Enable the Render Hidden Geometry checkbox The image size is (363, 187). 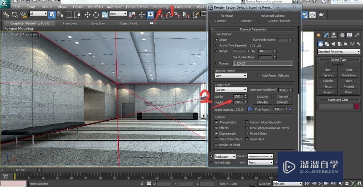click(247, 122)
